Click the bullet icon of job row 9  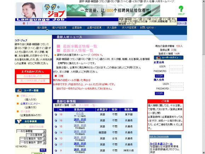[x=56, y=150]
